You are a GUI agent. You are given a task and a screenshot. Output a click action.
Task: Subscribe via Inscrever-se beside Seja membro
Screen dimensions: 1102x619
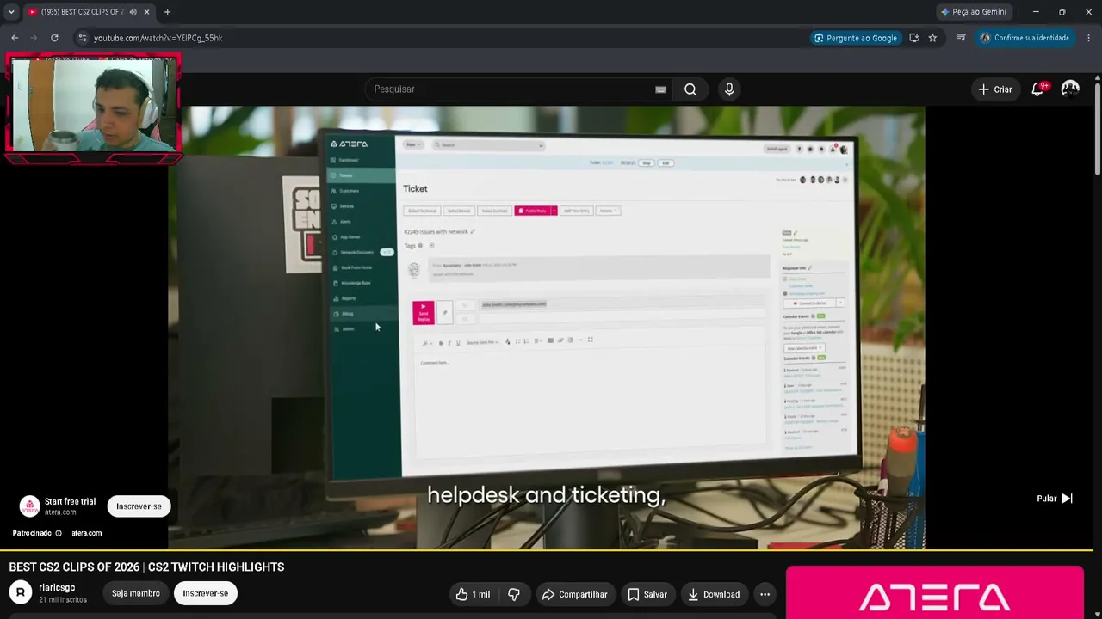205,593
